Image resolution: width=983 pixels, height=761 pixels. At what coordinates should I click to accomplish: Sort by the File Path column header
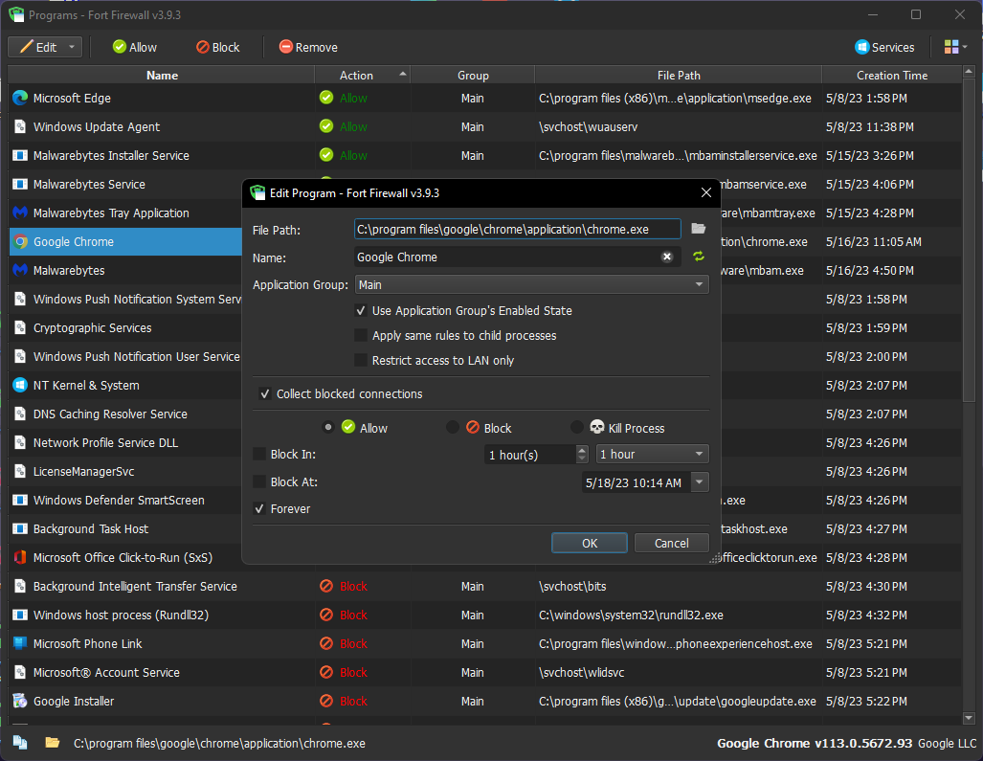coord(679,76)
